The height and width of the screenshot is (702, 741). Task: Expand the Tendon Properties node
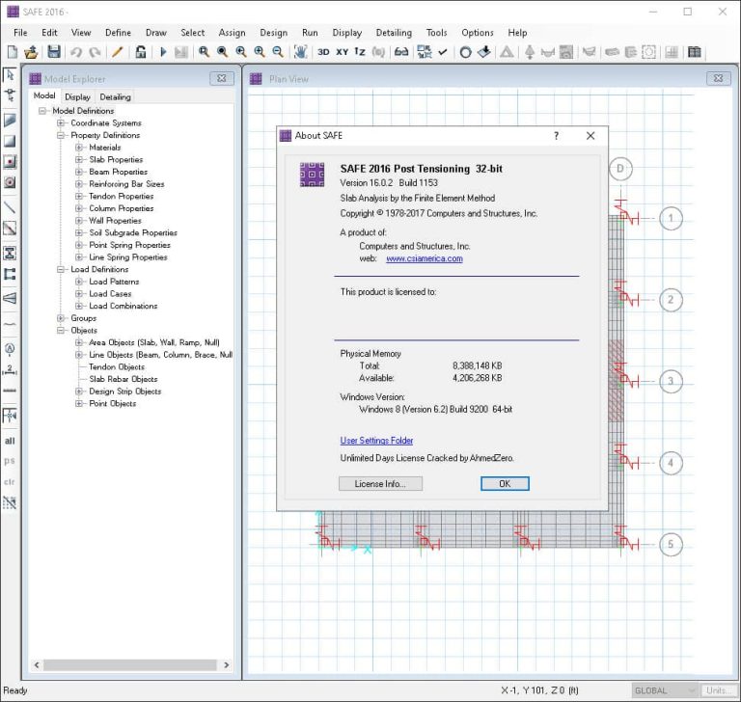point(79,196)
